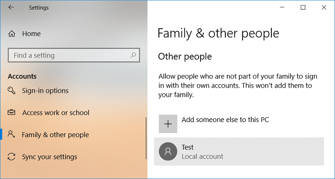335x179 pixels.
Task: Maximize the Settings window
Action: [303, 7]
